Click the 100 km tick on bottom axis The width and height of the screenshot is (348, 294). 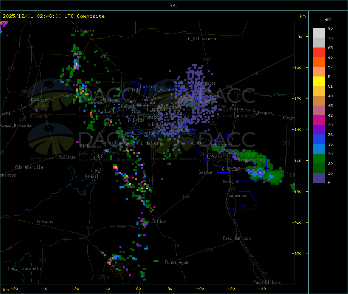[200, 289]
